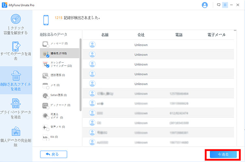Select the すべてのデータを消去 mode
This screenshot has width=245, height=162.
(16, 51)
